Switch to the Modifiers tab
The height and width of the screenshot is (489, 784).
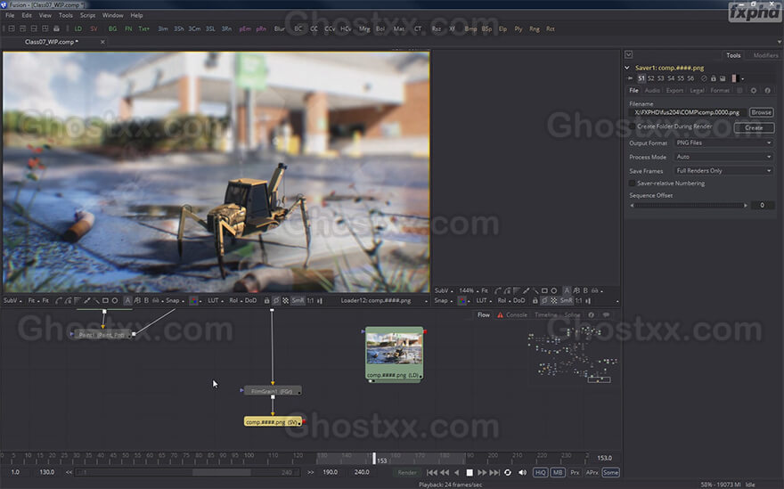click(x=765, y=55)
